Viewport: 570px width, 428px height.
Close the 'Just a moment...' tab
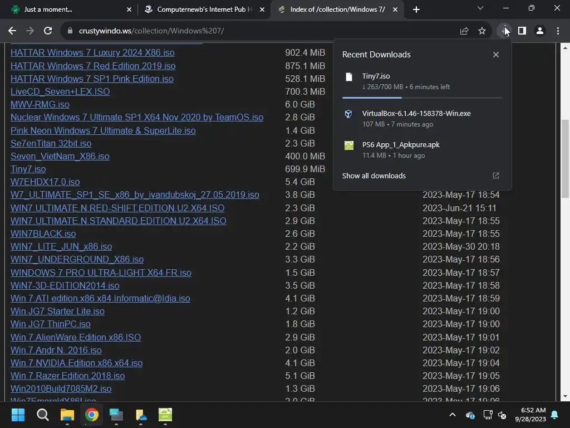tap(129, 9)
